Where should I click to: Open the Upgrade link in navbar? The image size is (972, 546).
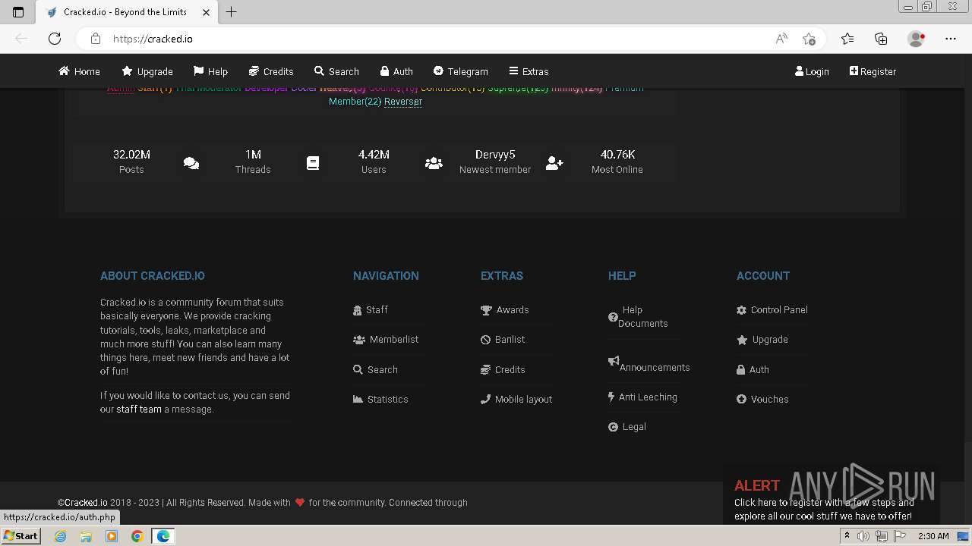(147, 71)
